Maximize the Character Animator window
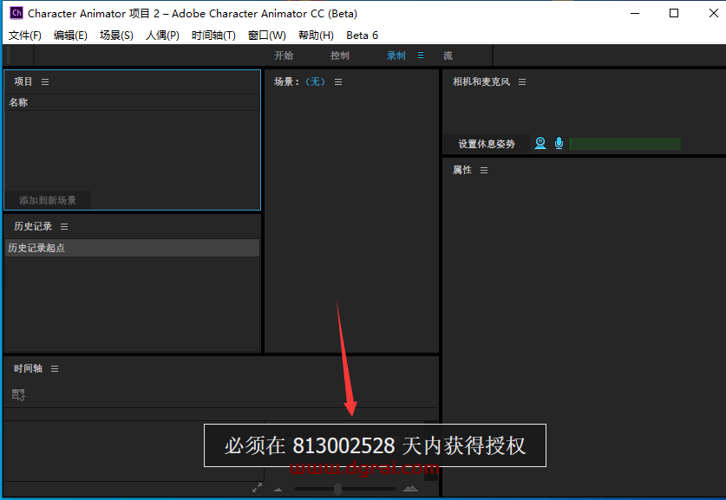 (674, 13)
